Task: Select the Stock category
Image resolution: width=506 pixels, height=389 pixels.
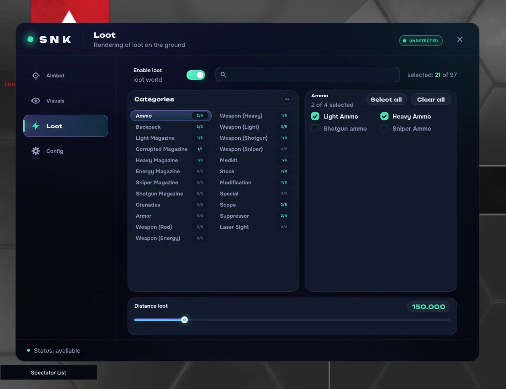Action: point(255,171)
